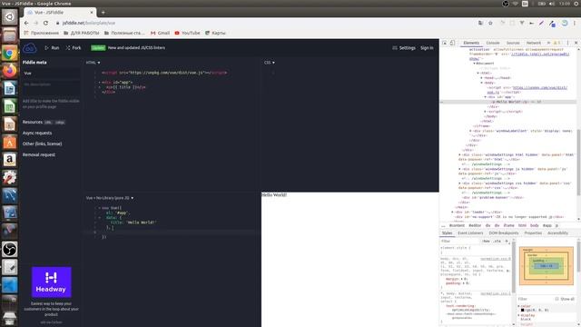Expand the Async requests section

[x=37, y=133]
